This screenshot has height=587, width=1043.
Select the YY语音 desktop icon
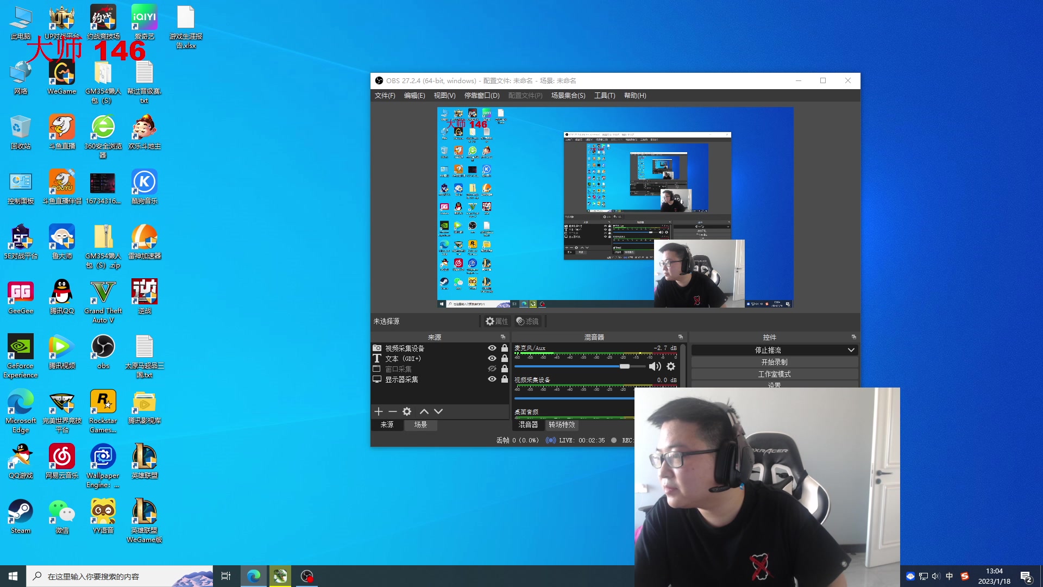coord(103,516)
